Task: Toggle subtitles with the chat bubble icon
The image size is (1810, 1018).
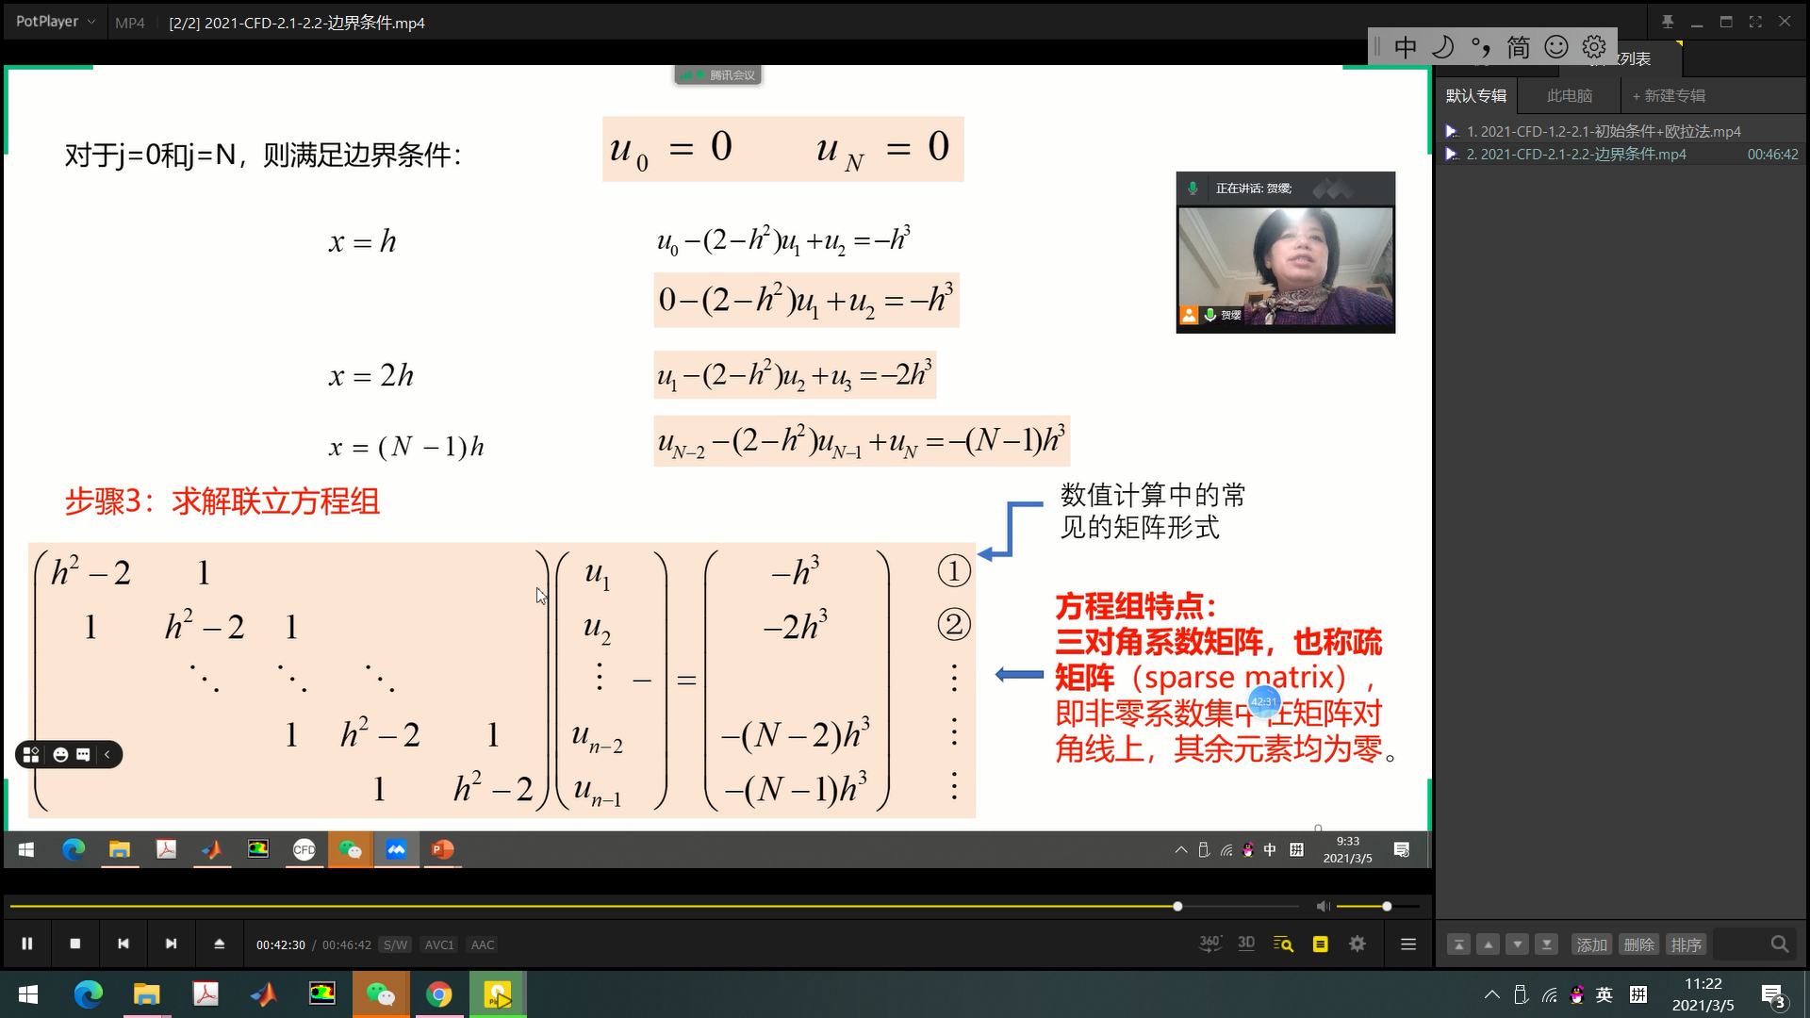Action: tap(83, 754)
